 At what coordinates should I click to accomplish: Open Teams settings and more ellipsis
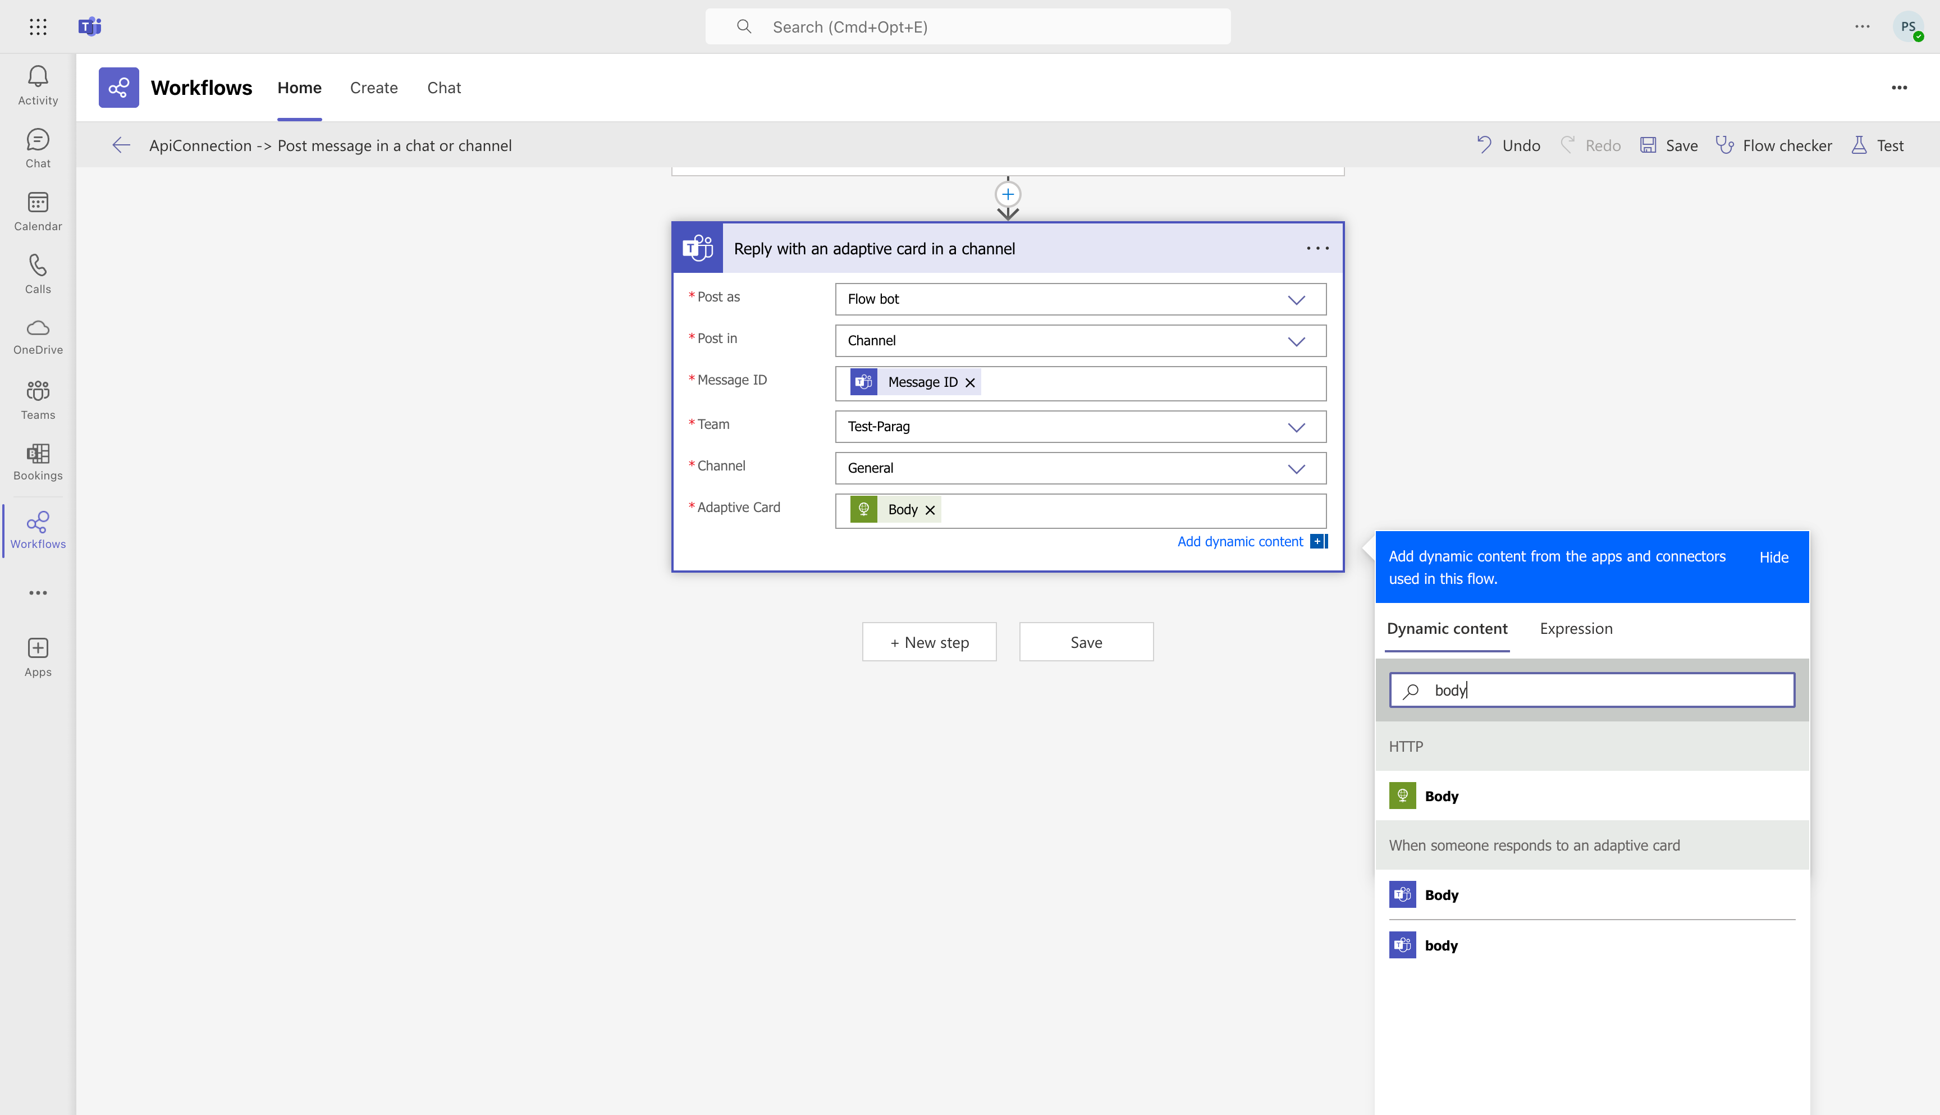coord(1863,27)
